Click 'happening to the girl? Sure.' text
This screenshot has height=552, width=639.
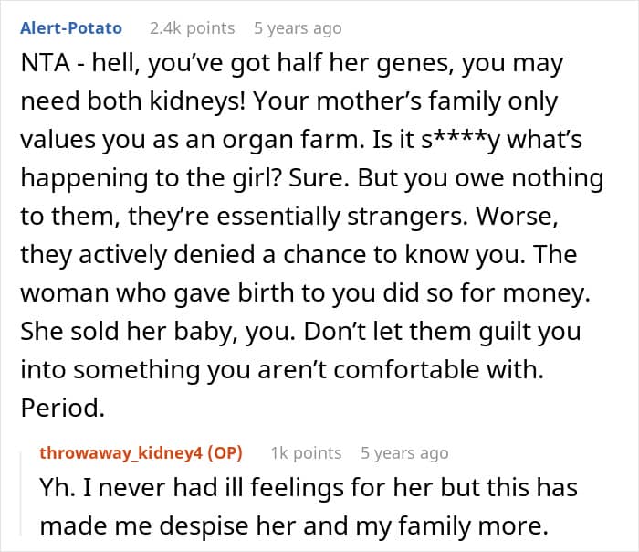(185, 178)
